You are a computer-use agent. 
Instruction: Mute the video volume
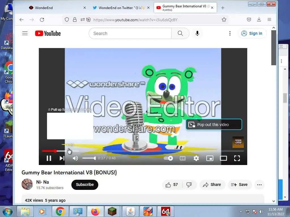[x=75, y=158]
